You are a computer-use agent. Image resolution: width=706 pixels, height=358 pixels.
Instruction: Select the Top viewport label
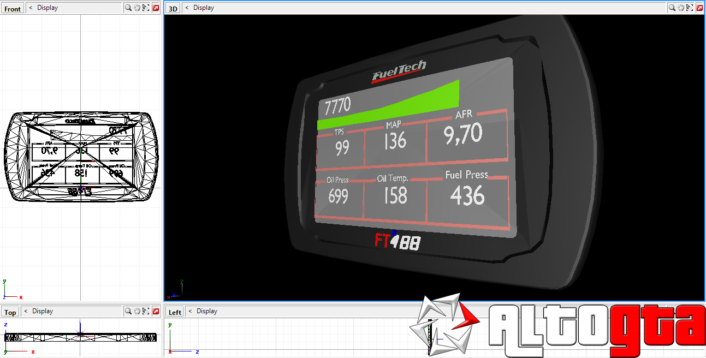point(9,312)
